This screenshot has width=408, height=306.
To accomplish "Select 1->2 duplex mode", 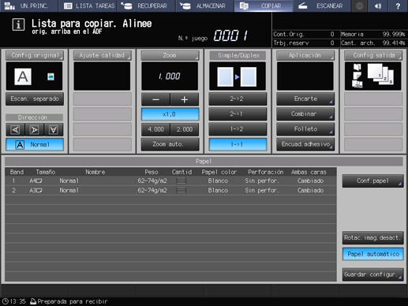I will [x=238, y=129].
